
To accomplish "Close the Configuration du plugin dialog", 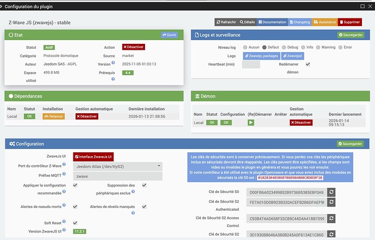I will click(x=370, y=6).
